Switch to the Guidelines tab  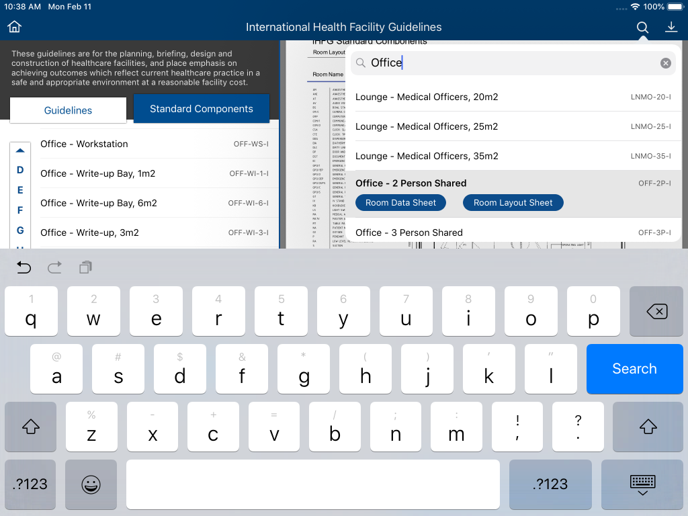pyautogui.click(x=68, y=110)
